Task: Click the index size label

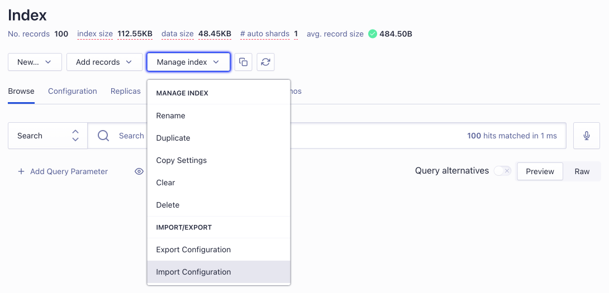Action: 95,33
